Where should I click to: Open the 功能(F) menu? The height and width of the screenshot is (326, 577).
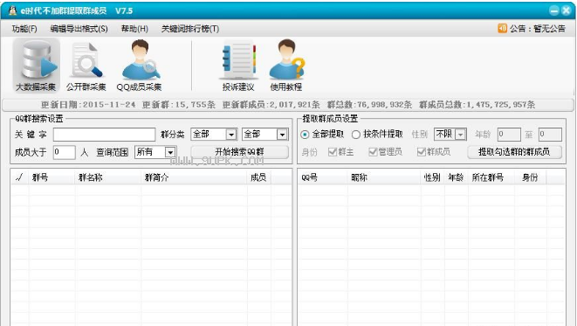click(24, 29)
